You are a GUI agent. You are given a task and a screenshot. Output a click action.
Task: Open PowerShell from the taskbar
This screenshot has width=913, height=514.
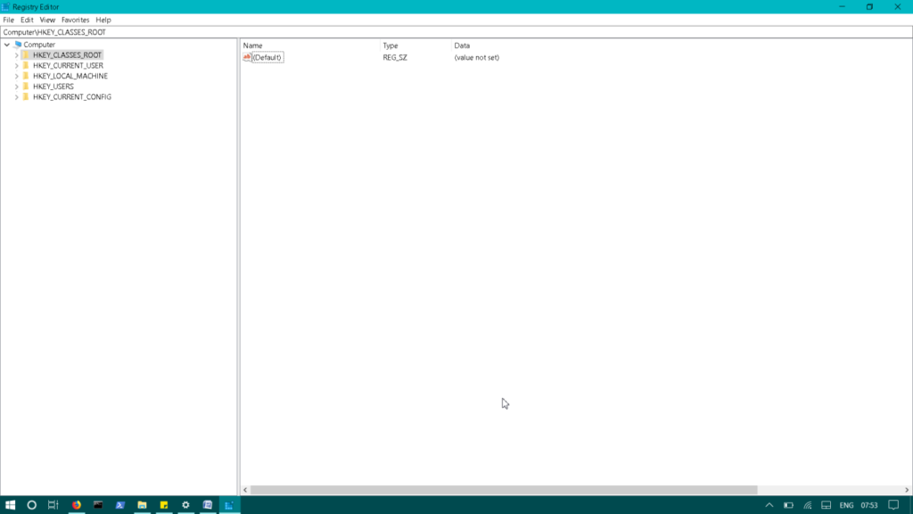coord(120,505)
